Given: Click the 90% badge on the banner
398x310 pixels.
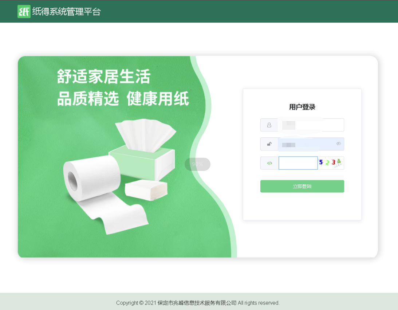Looking at the screenshot, I should coord(197,164).
